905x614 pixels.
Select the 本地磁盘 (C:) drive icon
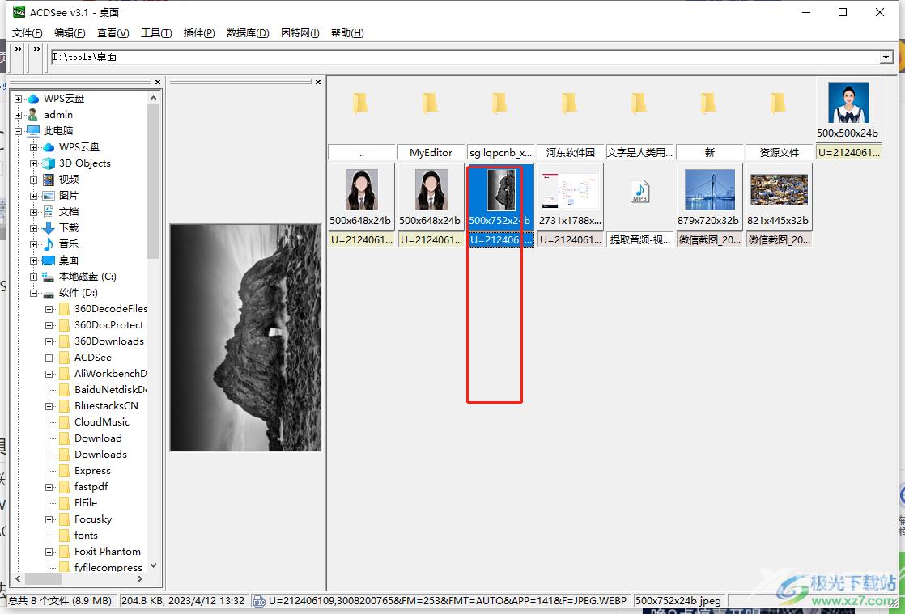coord(49,277)
